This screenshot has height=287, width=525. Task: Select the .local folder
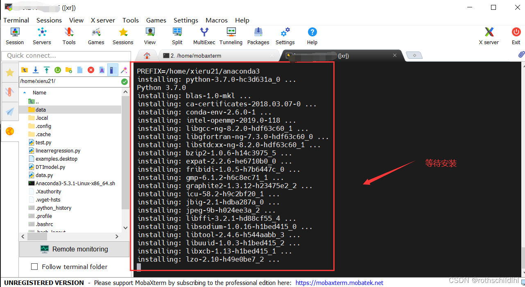click(x=41, y=118)
